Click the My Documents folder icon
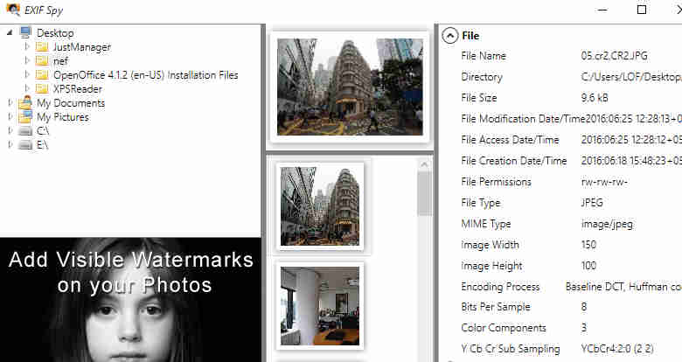The width and height of the screenshot is (682, 362). [25, 102]
